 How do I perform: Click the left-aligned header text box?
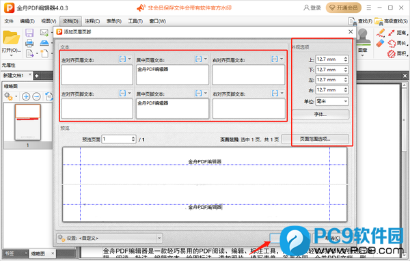(x=97, y=74)
